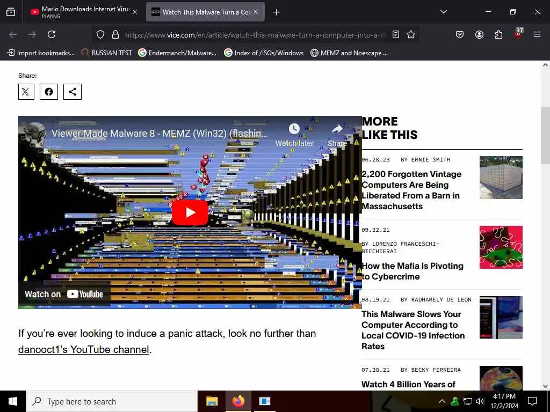Reload the page
Viewport: 550px width, 412px height.
pyautogui.click(x=52, y=34)
